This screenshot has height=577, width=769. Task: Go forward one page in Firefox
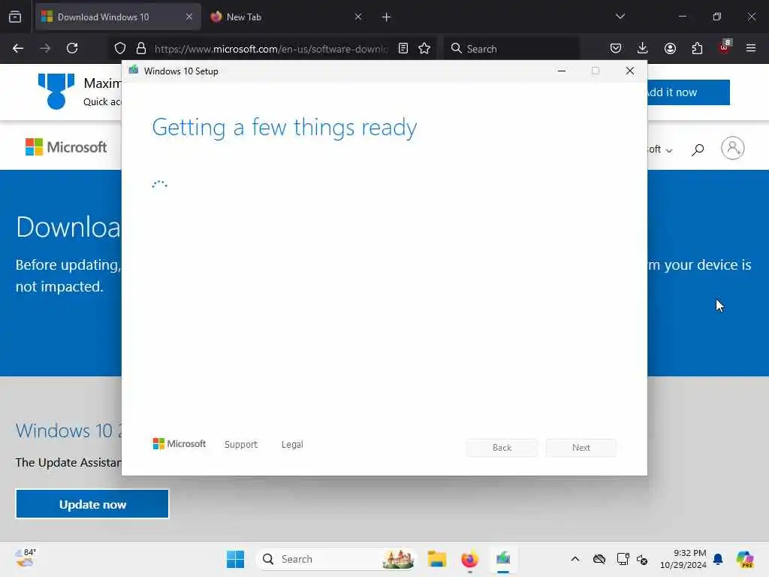coord(45,48)
